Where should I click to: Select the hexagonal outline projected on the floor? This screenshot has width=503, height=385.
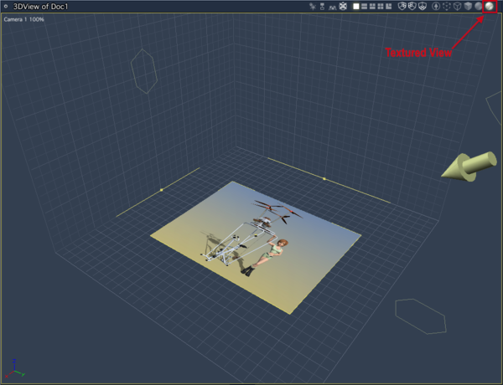pyautogui.click(x=421, y=316)
